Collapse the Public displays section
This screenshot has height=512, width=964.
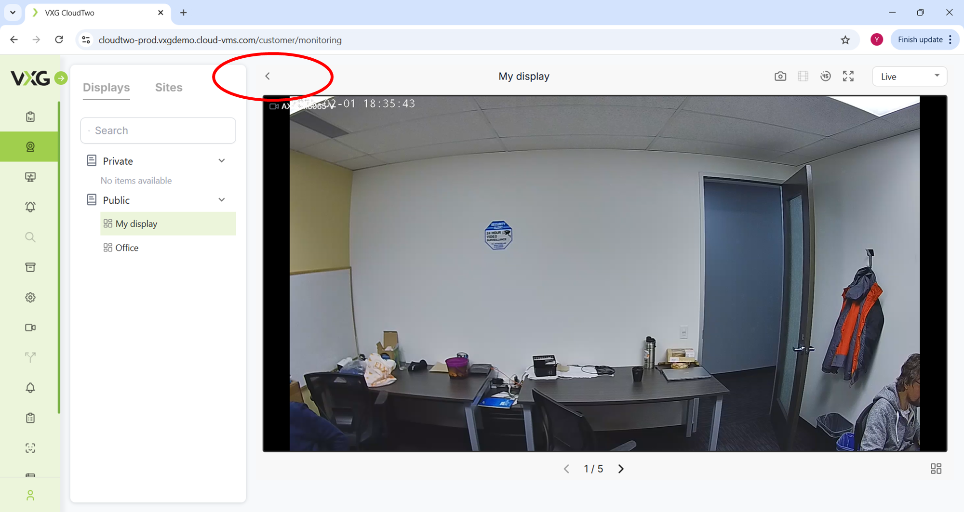point(221,200)
